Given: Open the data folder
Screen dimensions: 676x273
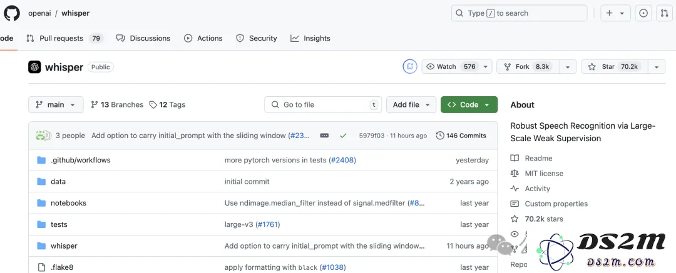Looking at the screenshot, I should click(x=58, y=182).
